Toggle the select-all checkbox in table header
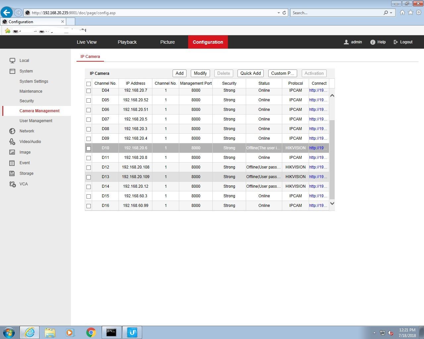Image resolution: width=424 pixels, height=339 pixels. [88, 84]
